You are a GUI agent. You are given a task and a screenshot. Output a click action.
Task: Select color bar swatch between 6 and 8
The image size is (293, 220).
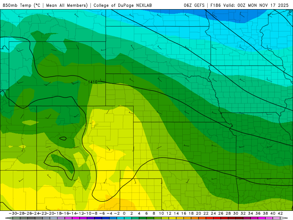[150, 218]
